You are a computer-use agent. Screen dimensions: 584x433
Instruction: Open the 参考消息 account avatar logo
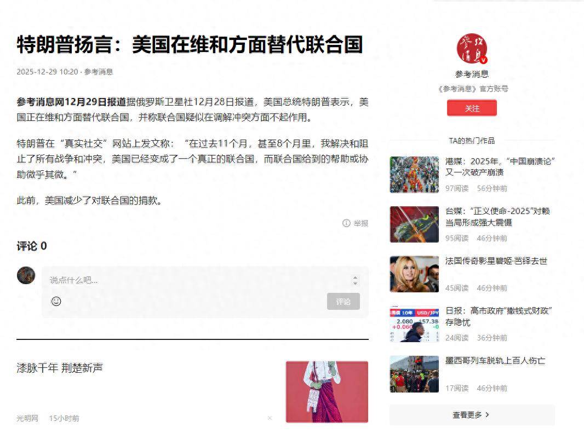472,49
